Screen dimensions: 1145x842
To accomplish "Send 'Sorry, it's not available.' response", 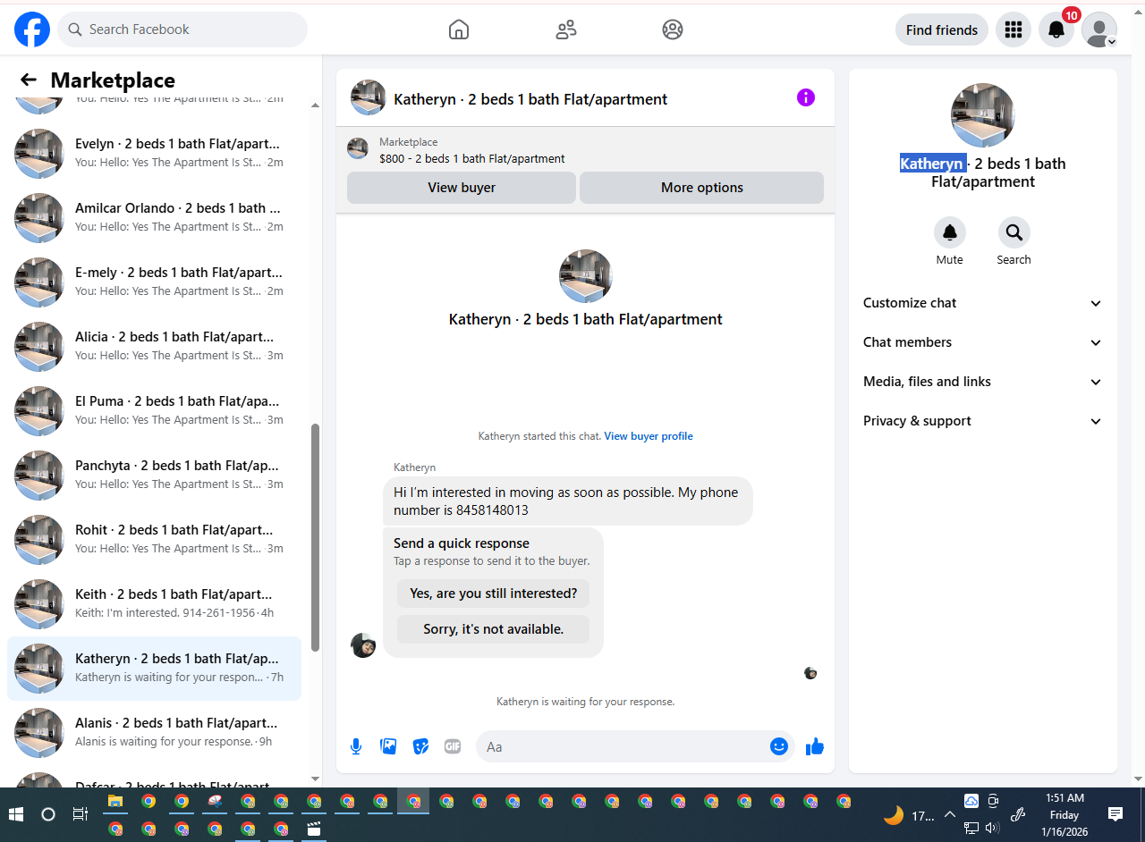I will 494,629.
